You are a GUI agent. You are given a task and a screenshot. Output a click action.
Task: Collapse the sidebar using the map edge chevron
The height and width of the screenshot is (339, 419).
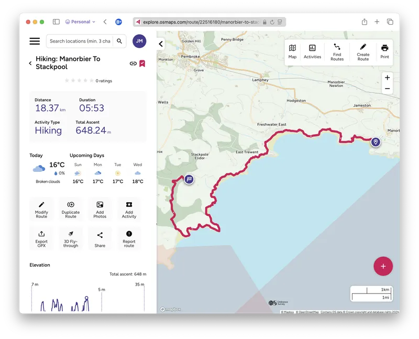[x=160, y=44]
